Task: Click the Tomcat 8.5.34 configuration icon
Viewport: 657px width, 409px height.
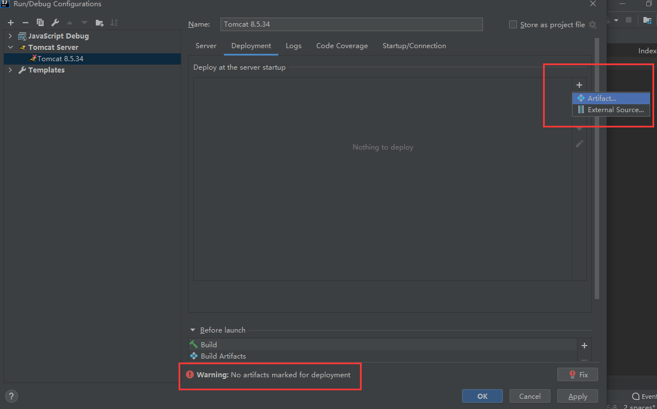Action: [33, 58]
